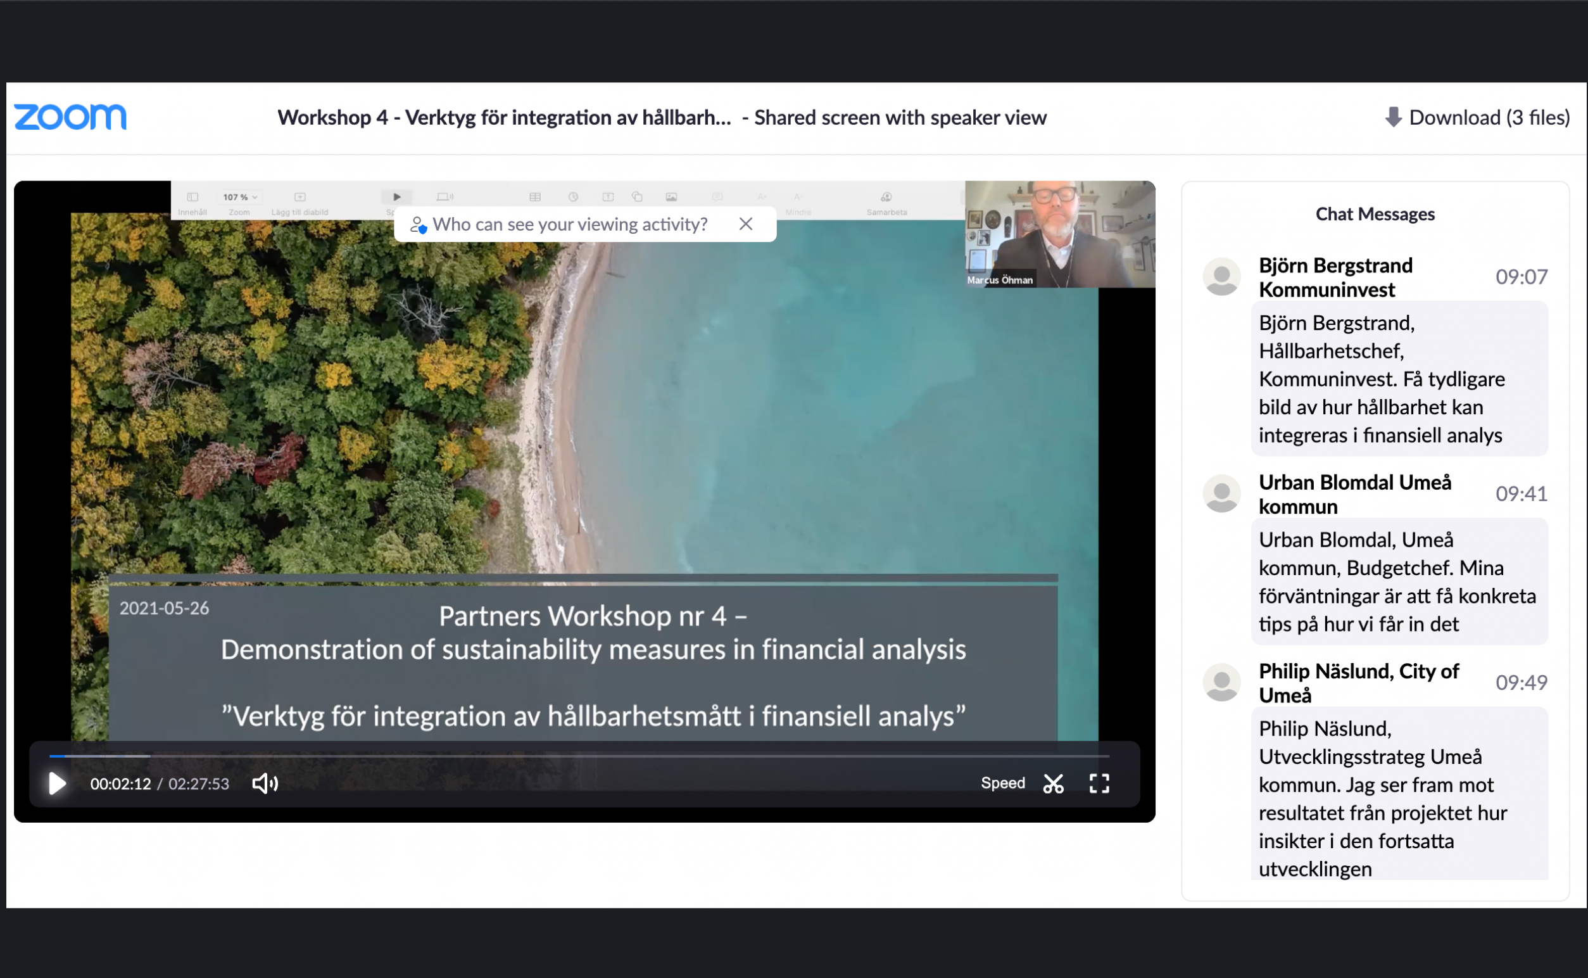
Task: Mute the recording volume speaker icon
Action: point(265,784)
